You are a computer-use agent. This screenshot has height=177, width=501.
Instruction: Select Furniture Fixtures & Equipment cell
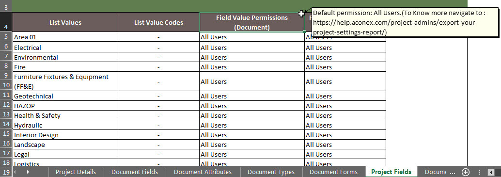click(x=65, y=81)
